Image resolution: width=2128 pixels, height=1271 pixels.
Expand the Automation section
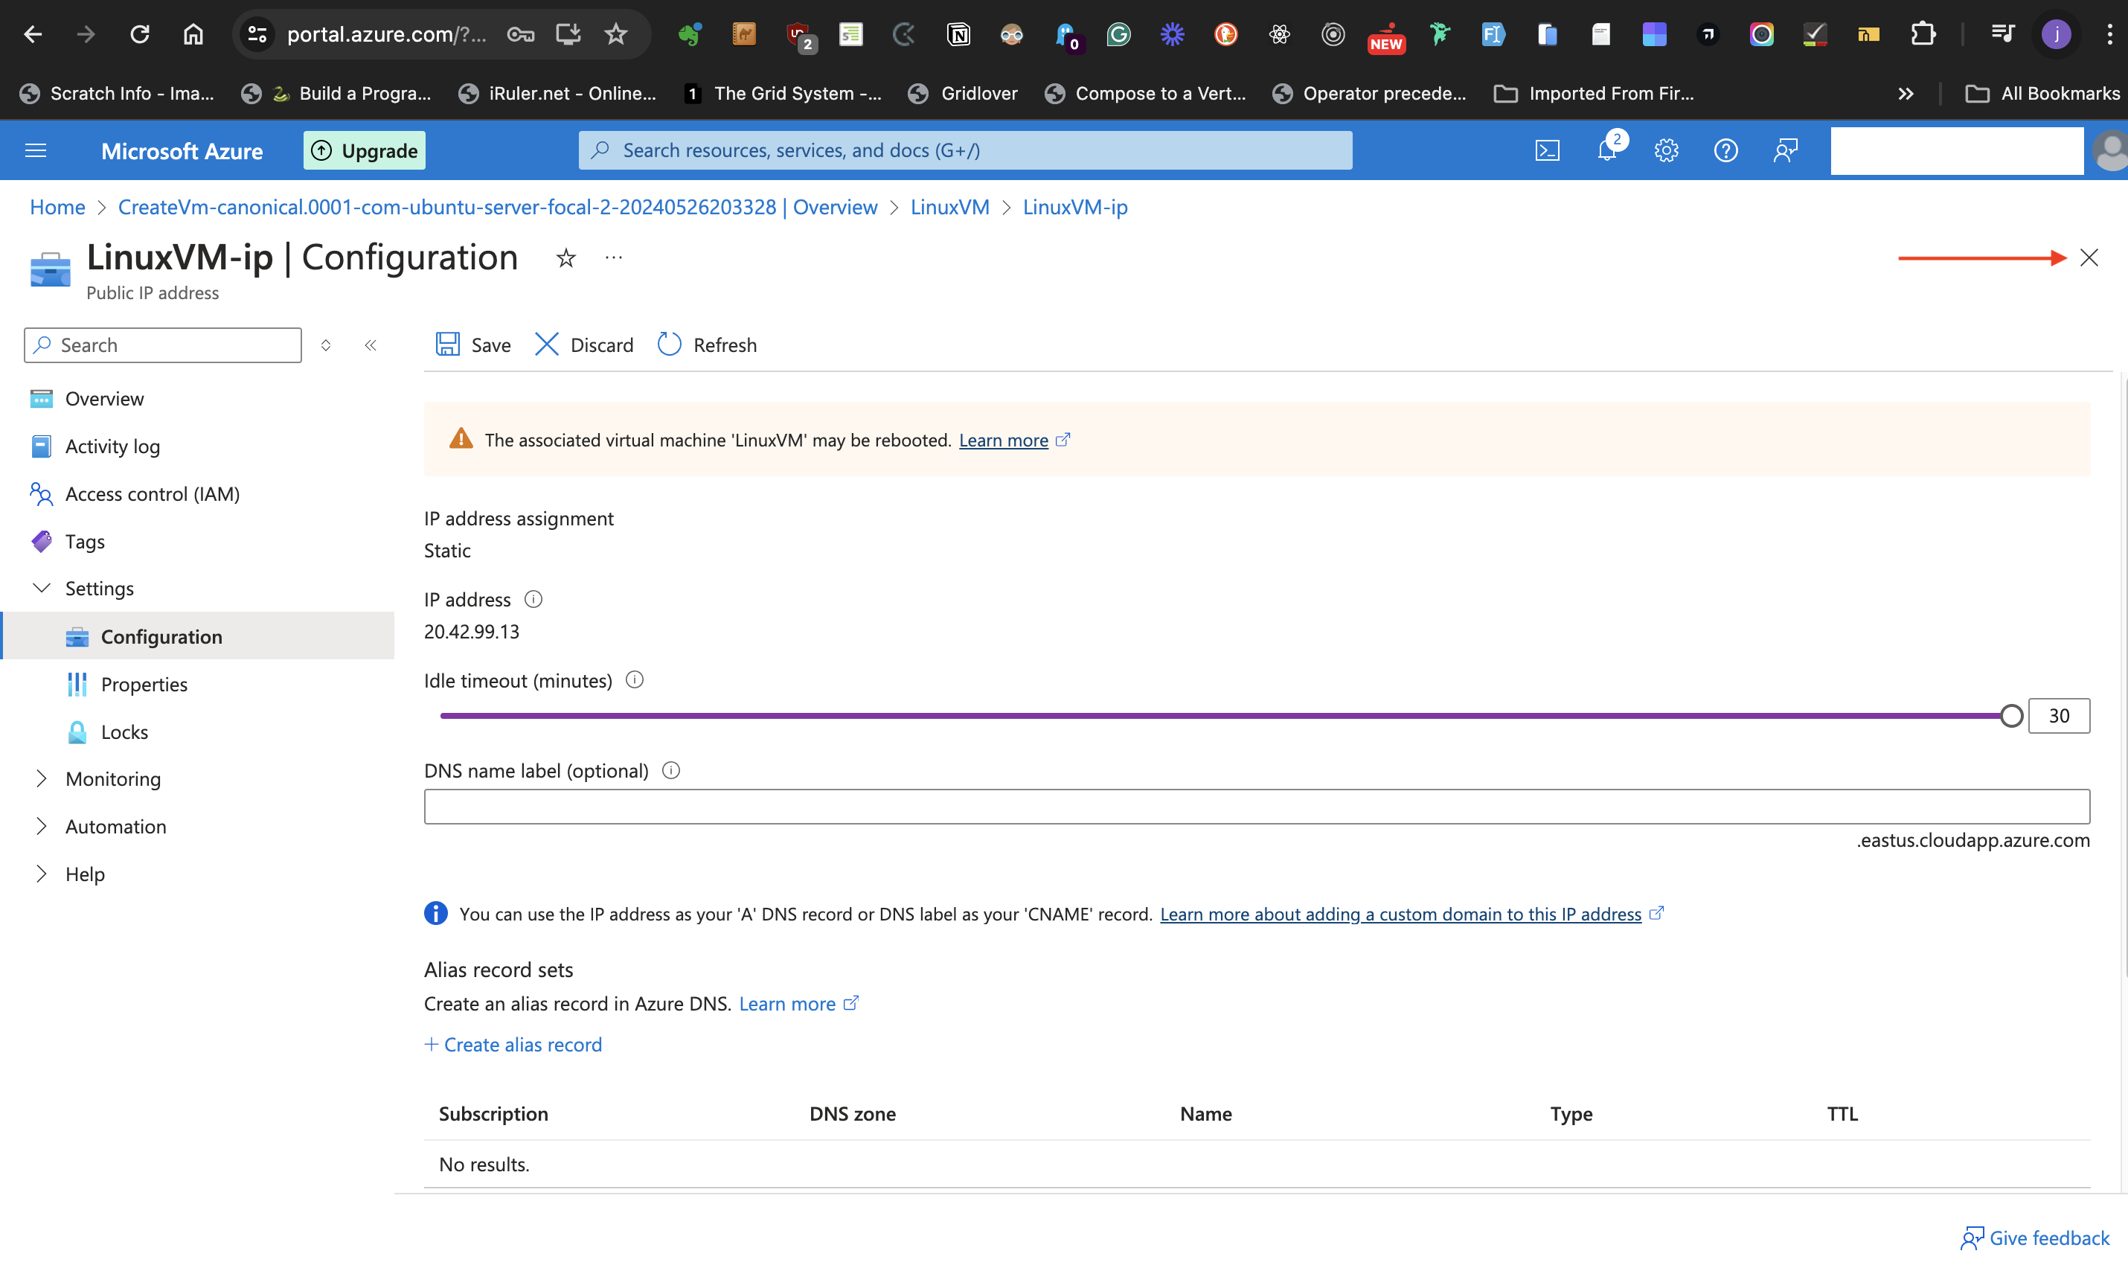pos(41,826)
